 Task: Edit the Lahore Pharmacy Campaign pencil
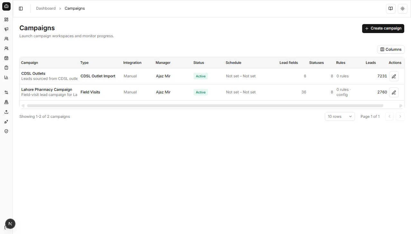(x=394, y=92)
